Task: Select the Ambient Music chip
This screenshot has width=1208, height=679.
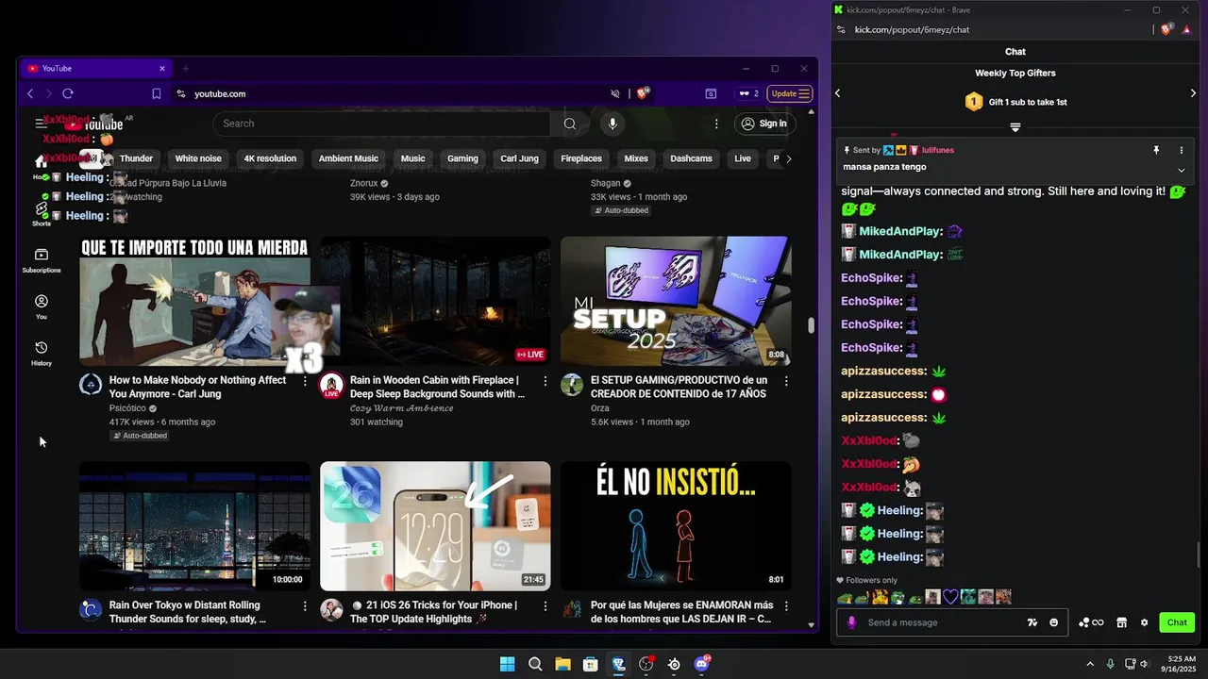Action: point(348,158)
